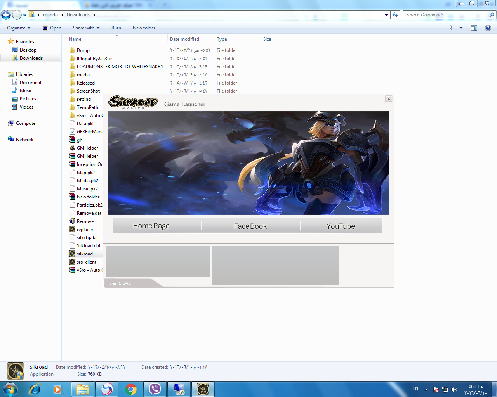Select Downloads in the navigation pane
The height and width of the screenshot is (397, 497).
31,58
